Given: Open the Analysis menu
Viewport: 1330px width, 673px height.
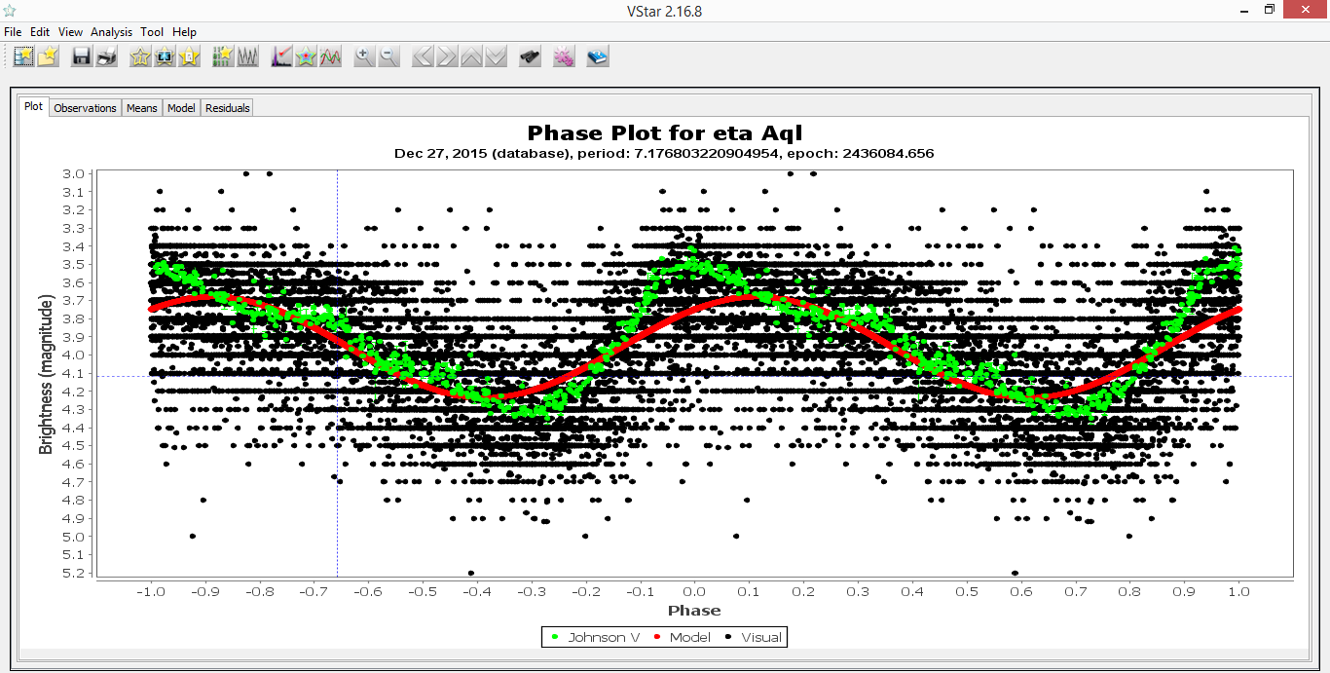Looking at the screenshot, I should (111, 32).
